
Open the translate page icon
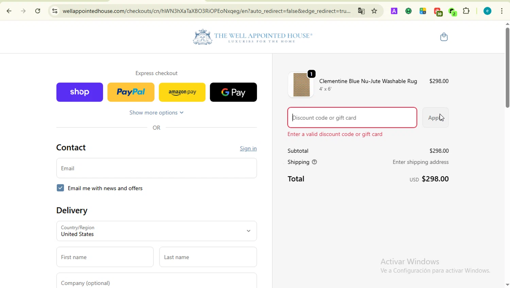click(x=361, y=11)
